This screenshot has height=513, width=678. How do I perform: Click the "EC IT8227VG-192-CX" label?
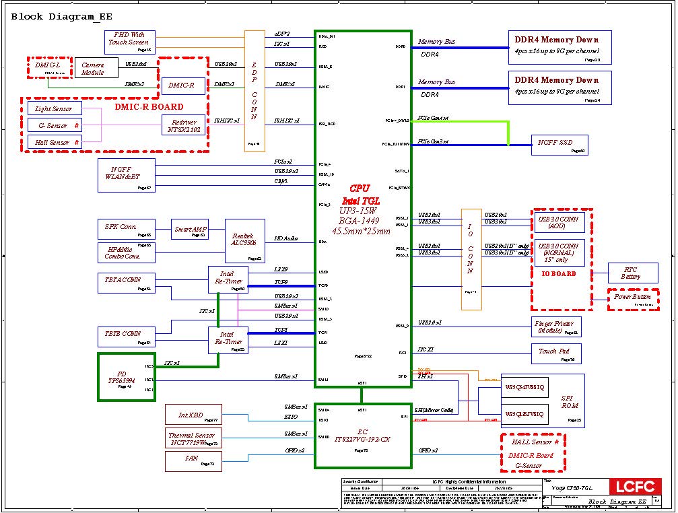point(362,436)
